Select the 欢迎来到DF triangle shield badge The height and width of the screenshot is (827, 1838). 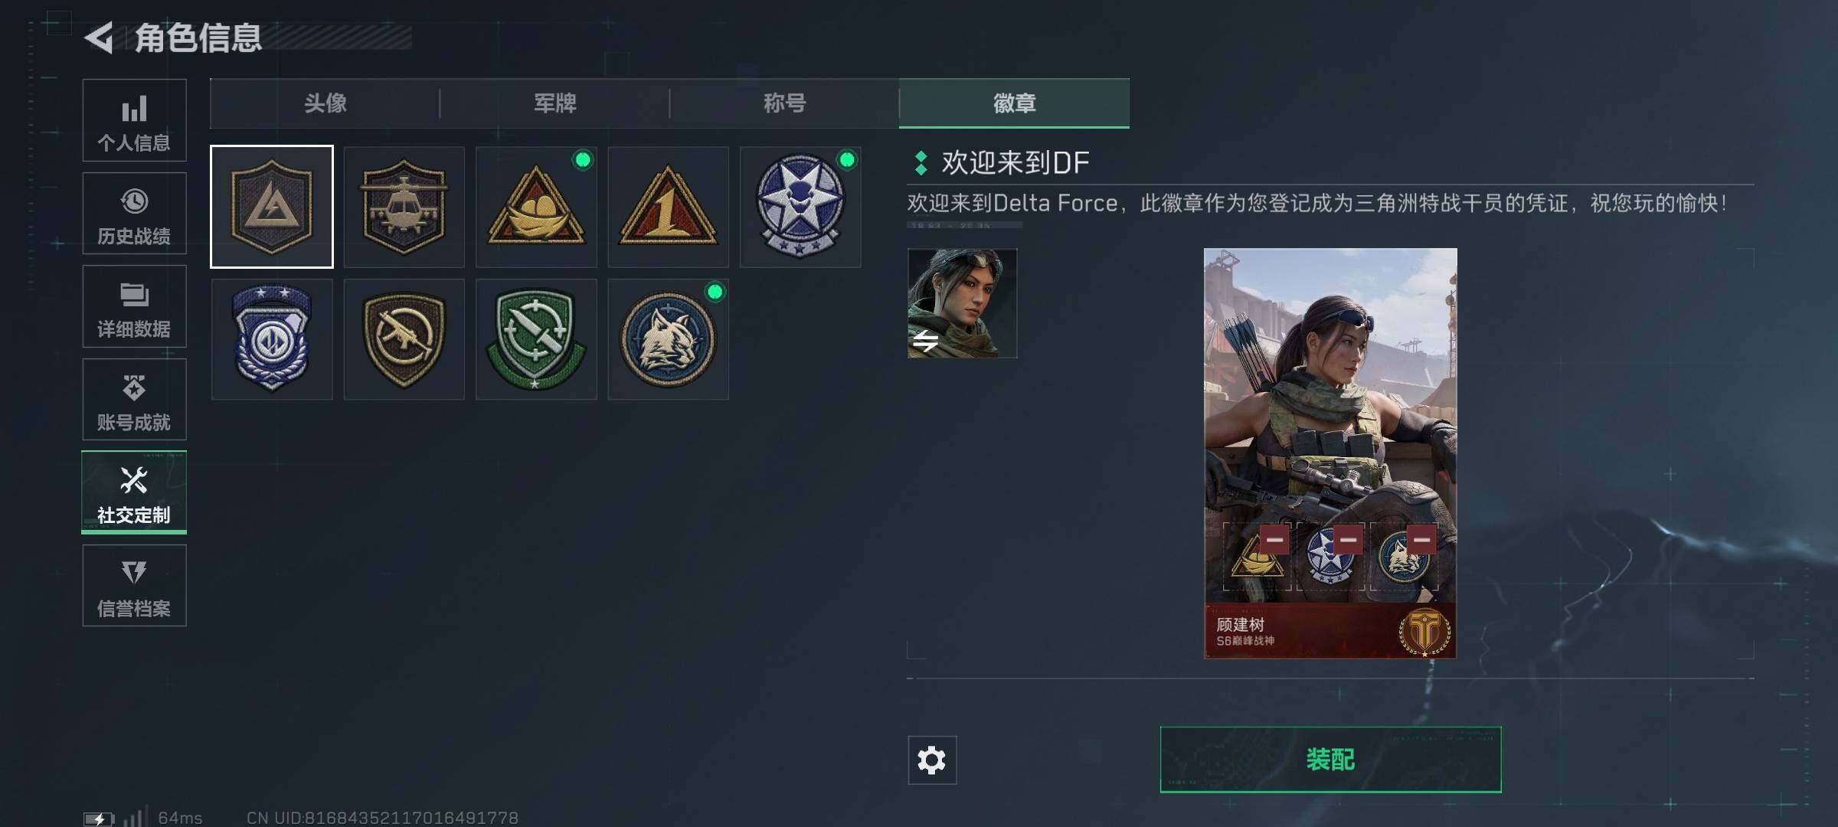[x=272, y=207]
